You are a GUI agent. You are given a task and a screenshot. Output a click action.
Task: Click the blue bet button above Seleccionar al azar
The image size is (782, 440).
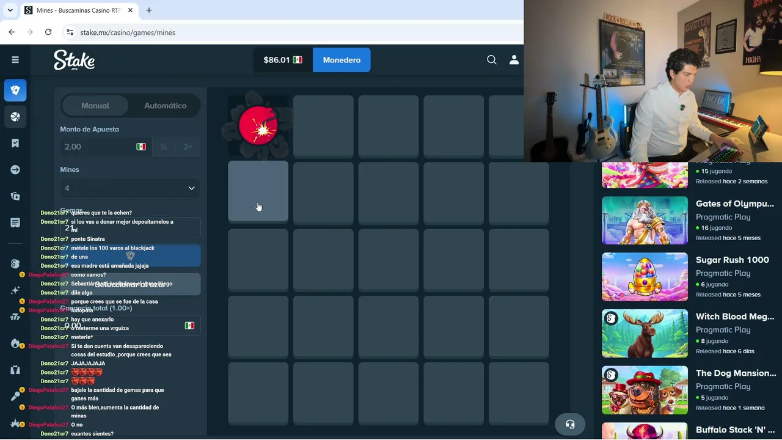[x=130, y=255]
